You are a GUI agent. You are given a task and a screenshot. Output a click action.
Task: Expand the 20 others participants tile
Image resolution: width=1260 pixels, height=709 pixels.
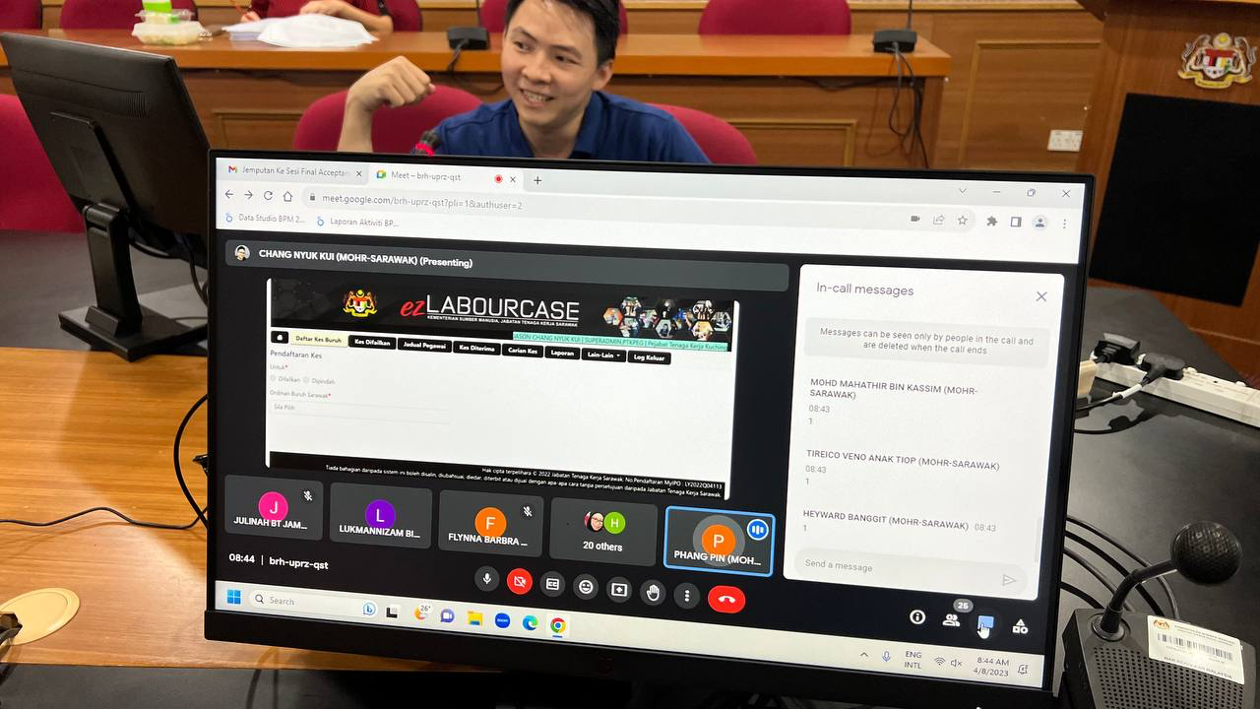click(x=602, y=533)
